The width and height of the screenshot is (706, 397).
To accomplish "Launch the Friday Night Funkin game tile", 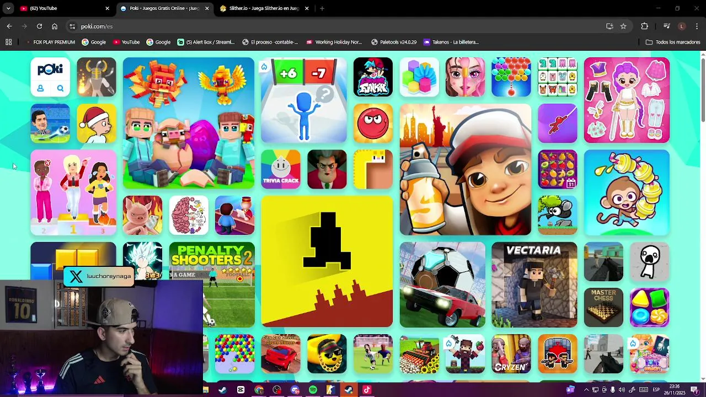I will [x=373, y=77].
